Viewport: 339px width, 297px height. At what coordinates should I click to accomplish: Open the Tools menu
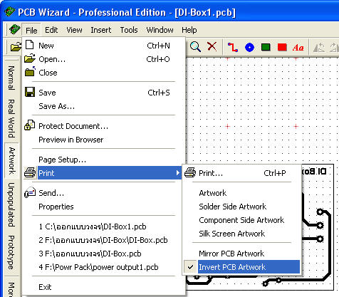[129, 30]
